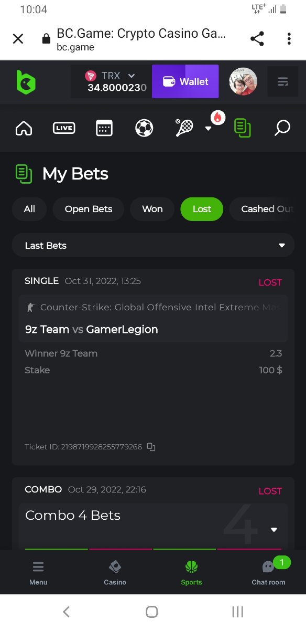This screenshot has height=630, width=306.
Task: Expand more sports dropdown arrow
Action: pos(208,129)
